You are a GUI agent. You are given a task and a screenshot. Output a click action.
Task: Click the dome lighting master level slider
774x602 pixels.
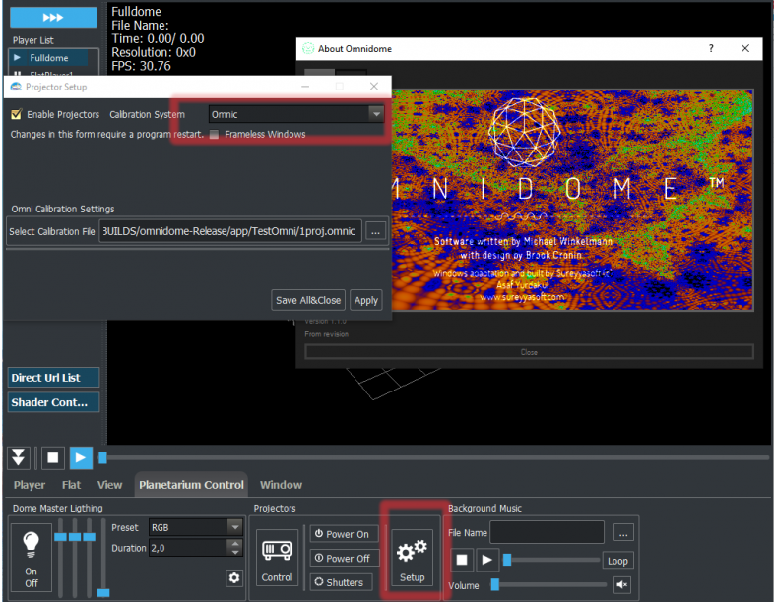103,557
